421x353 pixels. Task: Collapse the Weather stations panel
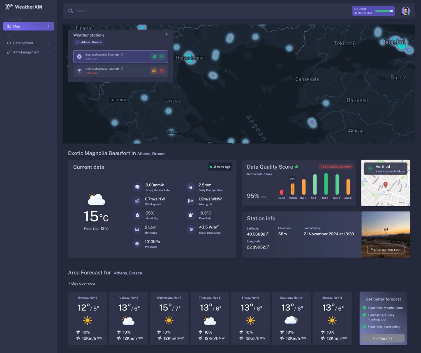[x=167, y=35]
